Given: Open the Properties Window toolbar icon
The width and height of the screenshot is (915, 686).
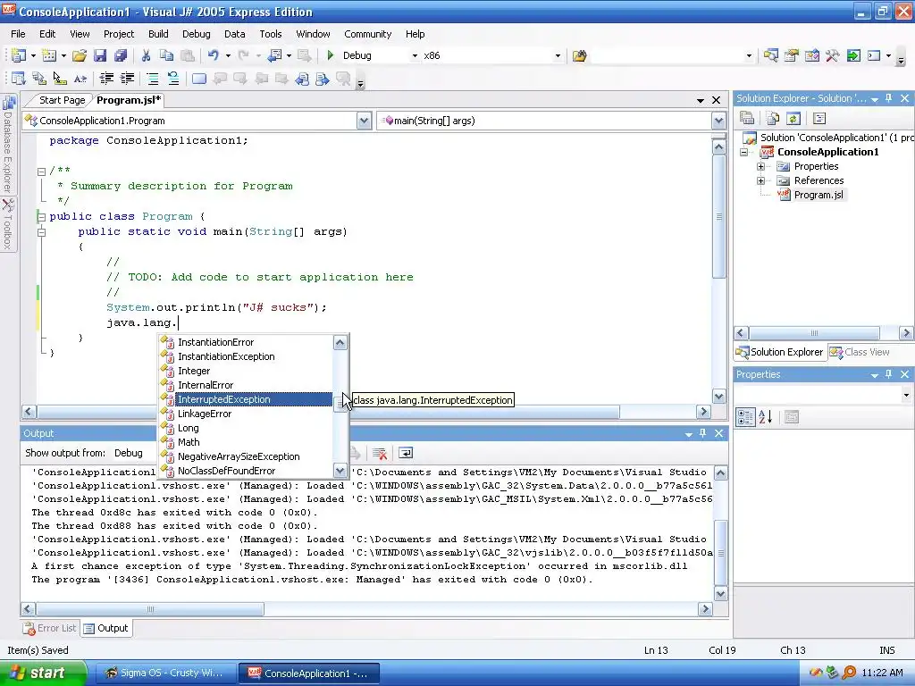Looking at the screenshot, I should point(792,55).
